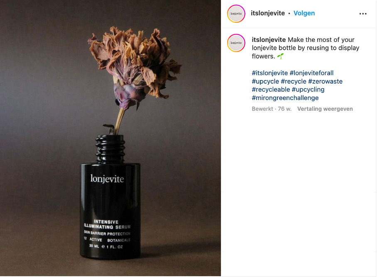Click the Bewerkt edited label
This screenshot has width=377, height=277.
coord(262,109)
